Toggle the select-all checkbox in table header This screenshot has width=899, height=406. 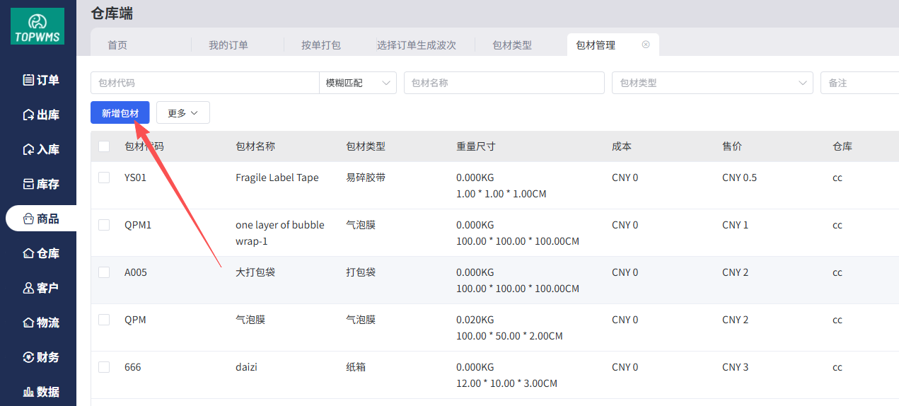pyautogui.click(x=104, y=146)
